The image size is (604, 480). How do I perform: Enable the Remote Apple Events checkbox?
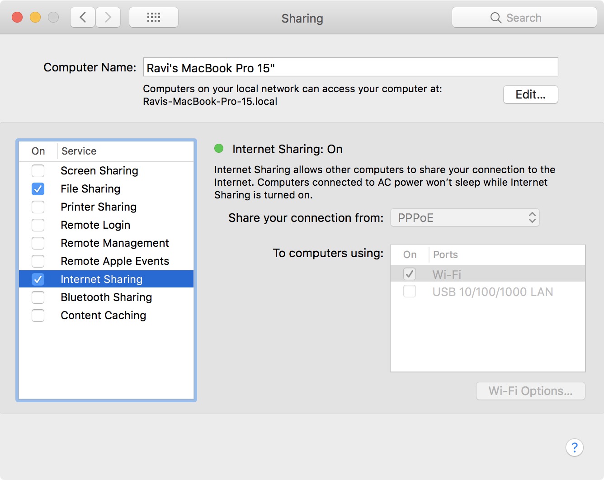pos(38,261)
